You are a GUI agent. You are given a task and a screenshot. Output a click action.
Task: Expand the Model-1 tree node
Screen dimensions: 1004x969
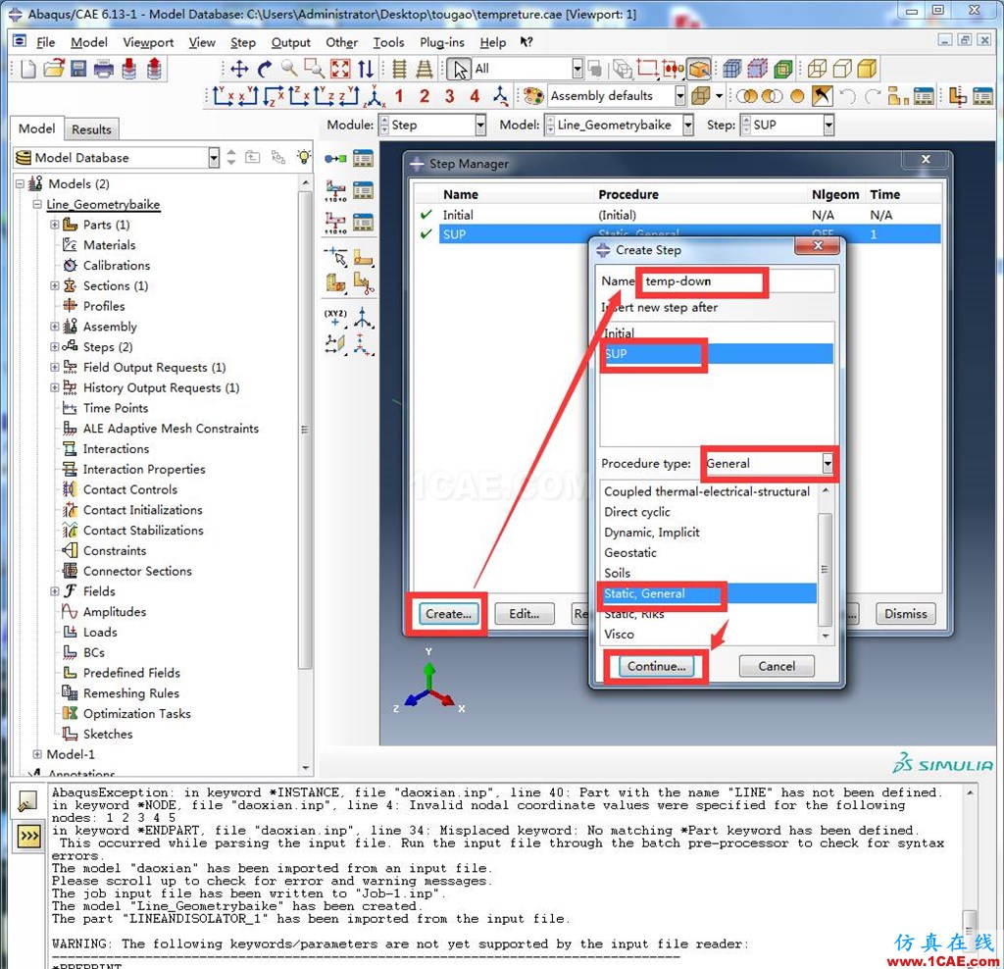37,754
